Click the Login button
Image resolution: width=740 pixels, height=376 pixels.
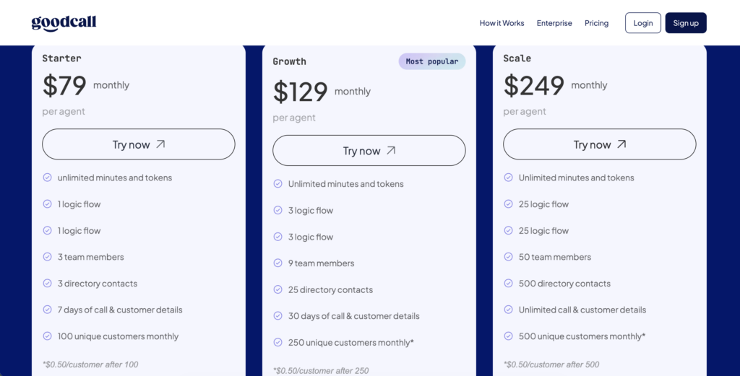642,23
